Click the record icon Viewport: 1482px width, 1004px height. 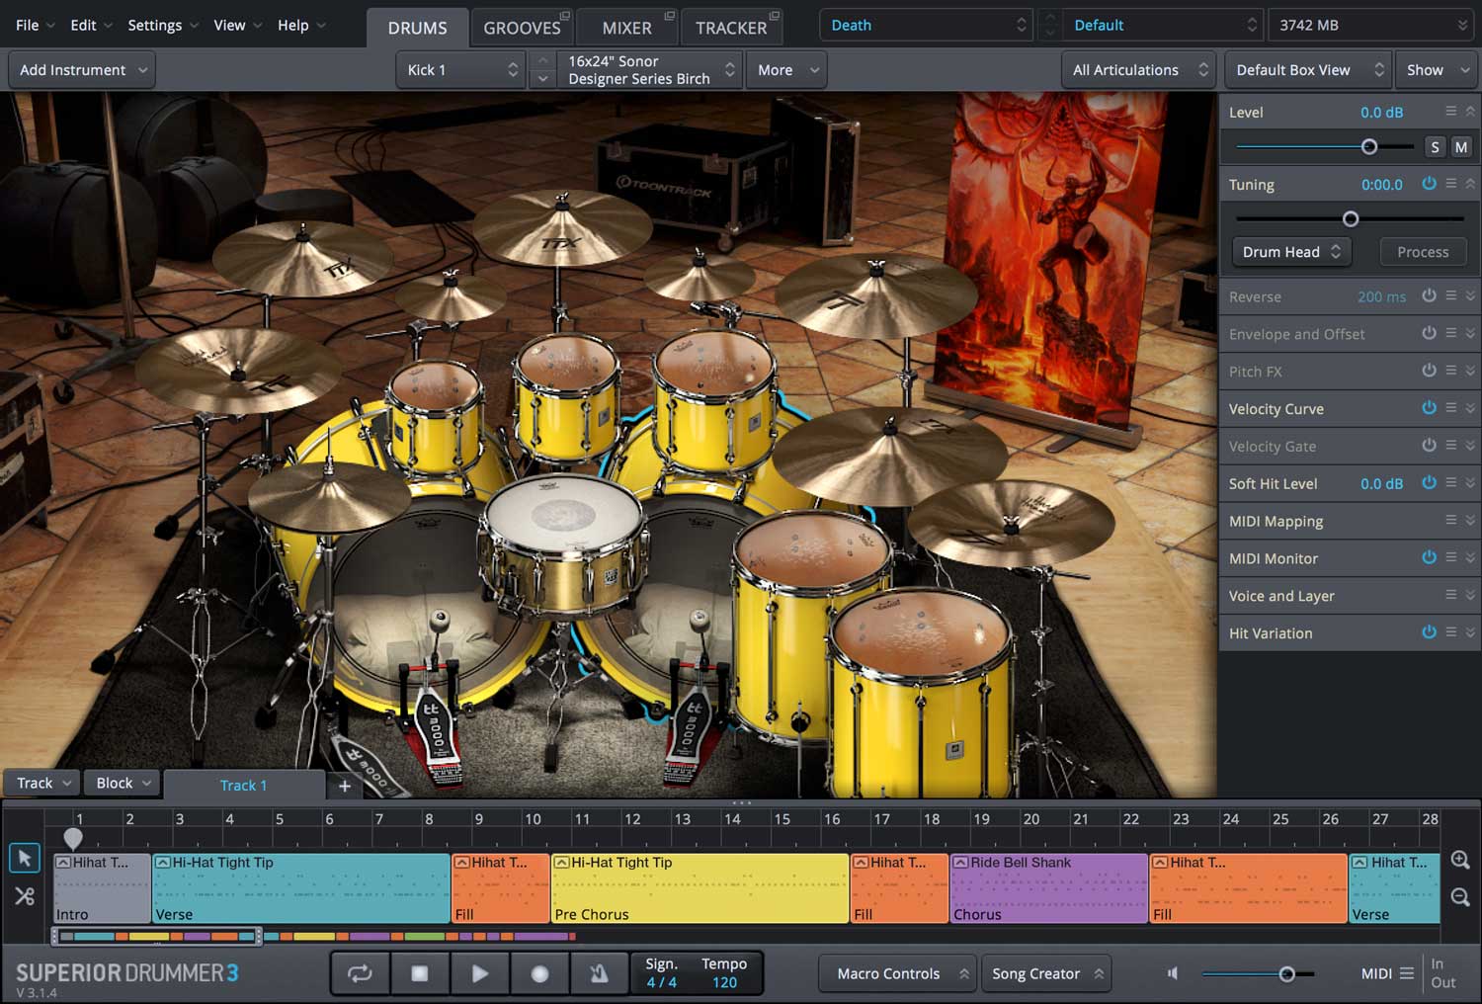coord(539,973)
